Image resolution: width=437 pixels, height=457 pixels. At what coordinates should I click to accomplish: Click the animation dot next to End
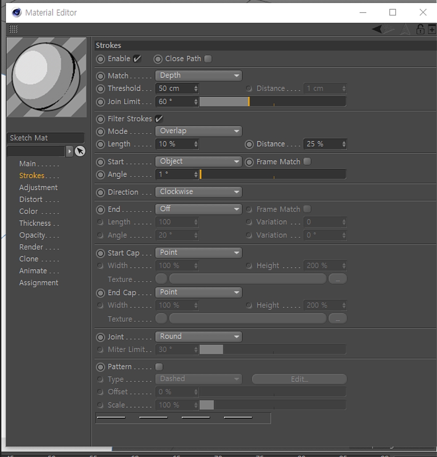[101, 210]
